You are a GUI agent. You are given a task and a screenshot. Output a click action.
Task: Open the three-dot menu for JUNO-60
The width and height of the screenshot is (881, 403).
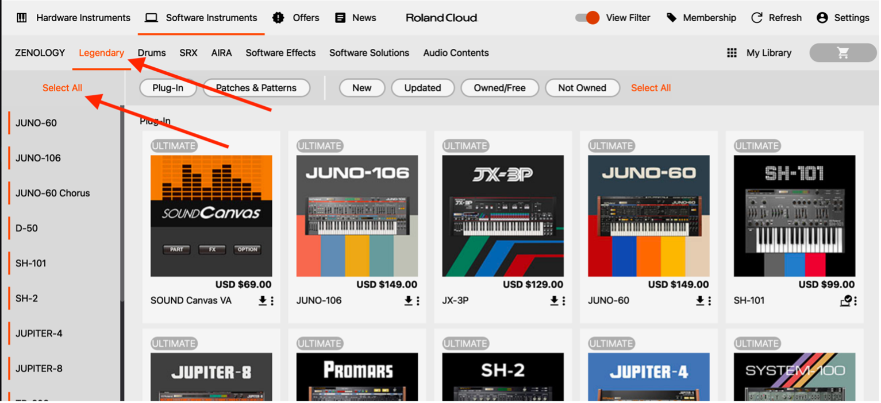[x=709, y=300]
